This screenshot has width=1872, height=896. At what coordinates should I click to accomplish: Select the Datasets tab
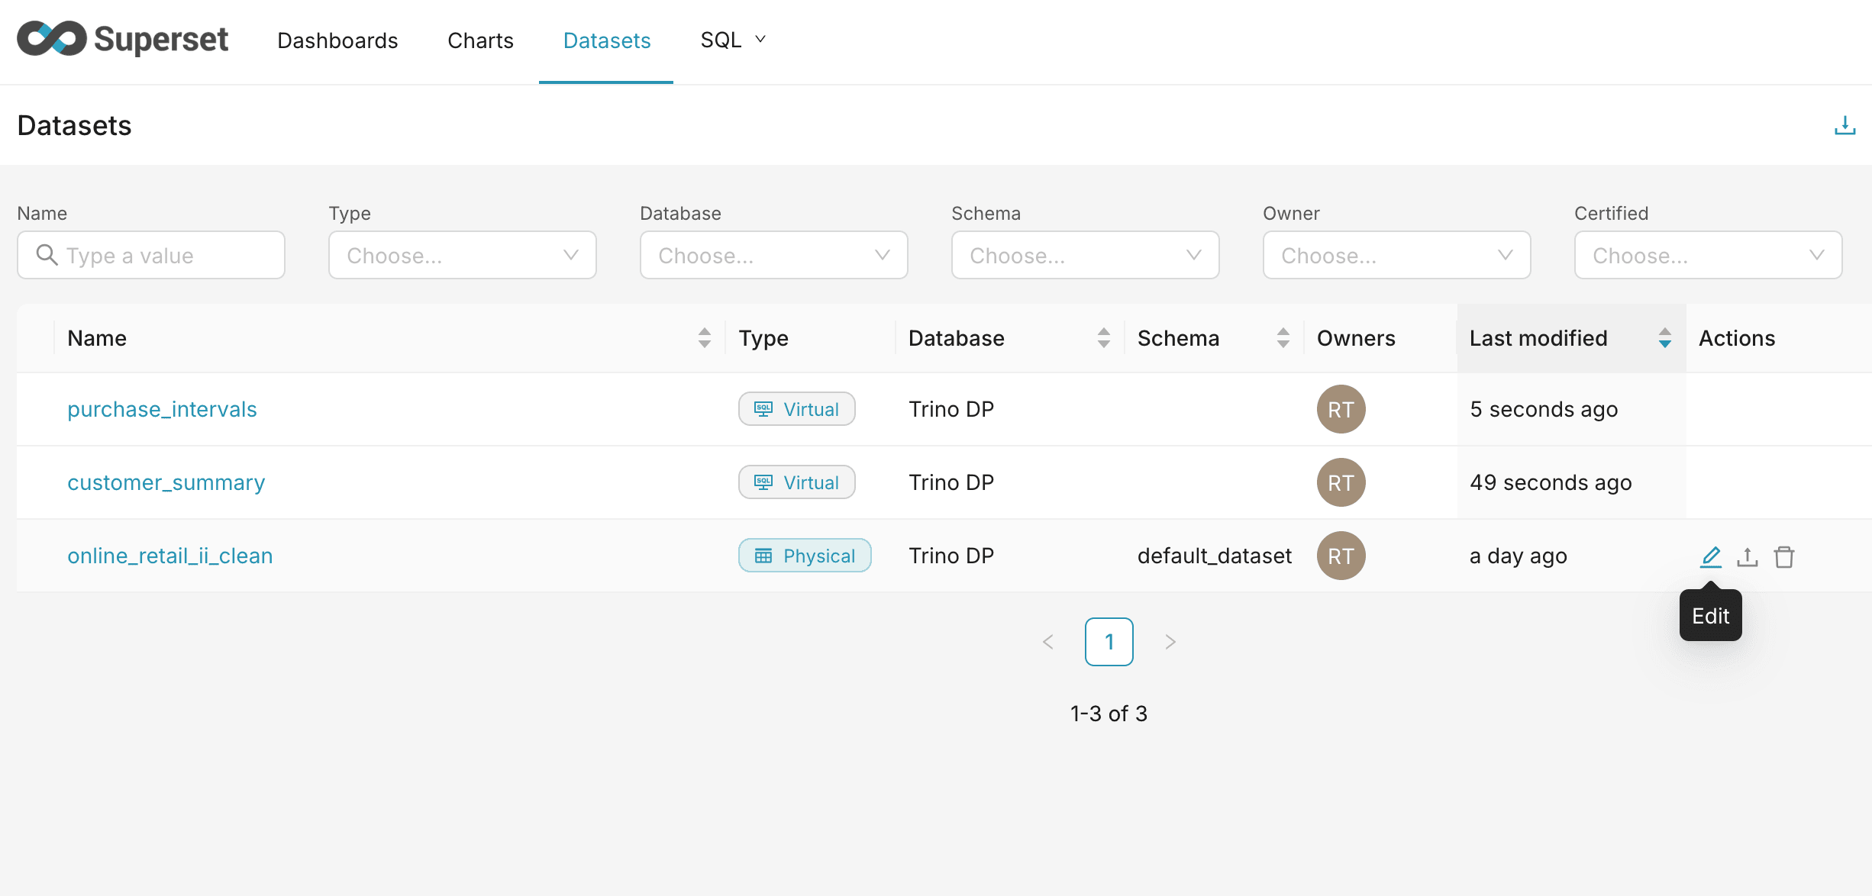pyautogui.click(x=607, y=40)
